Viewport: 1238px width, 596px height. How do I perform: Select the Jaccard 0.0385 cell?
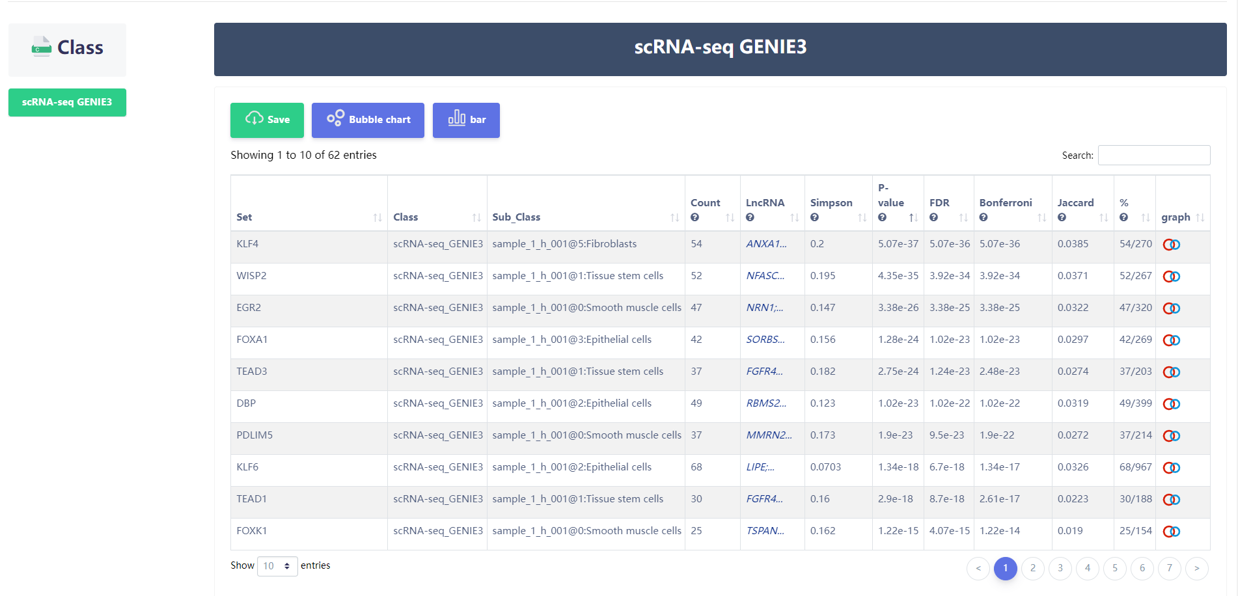pyautogui.click(x=1083, y=247)
